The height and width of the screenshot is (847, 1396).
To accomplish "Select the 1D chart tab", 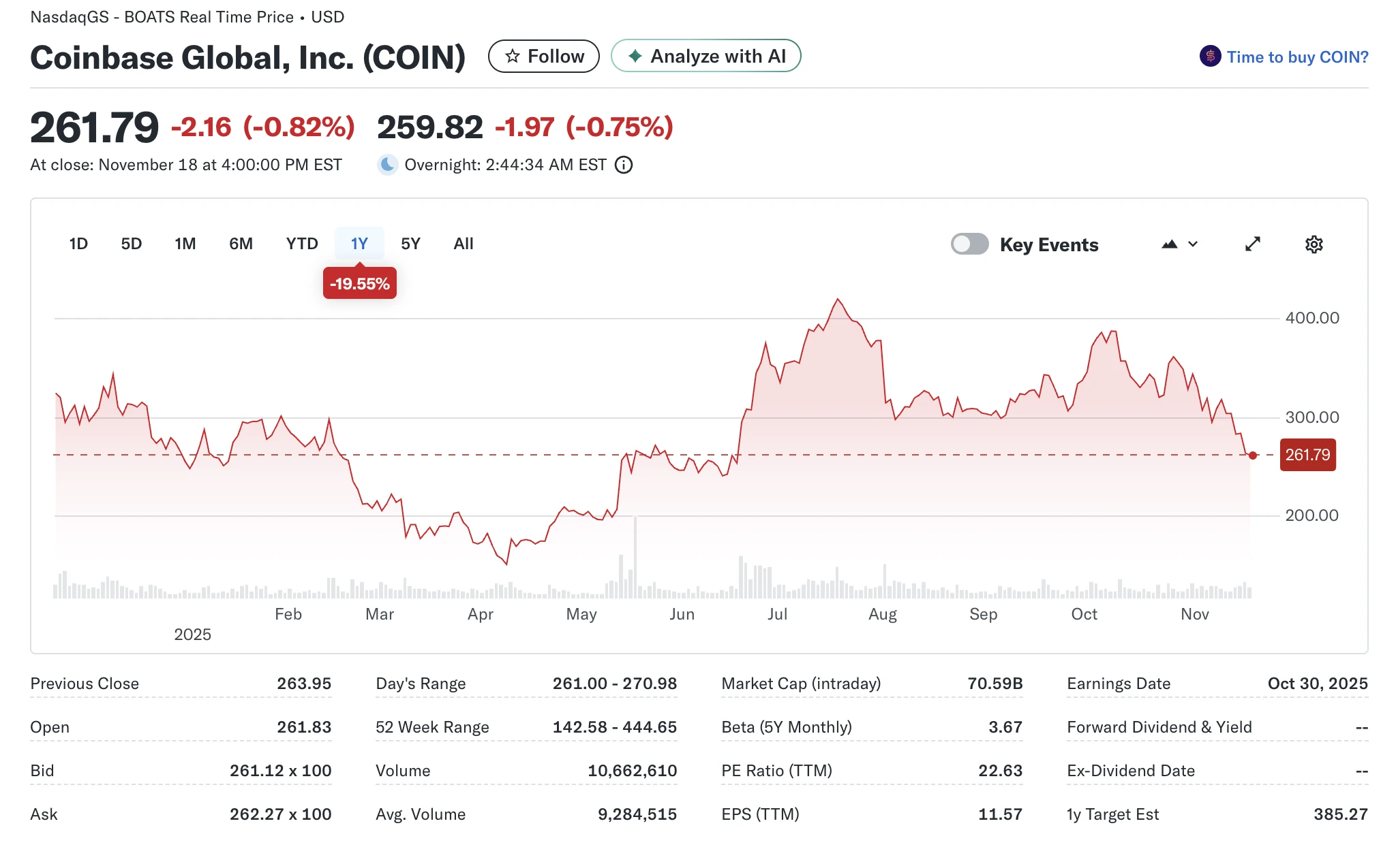I will (78, 243).
